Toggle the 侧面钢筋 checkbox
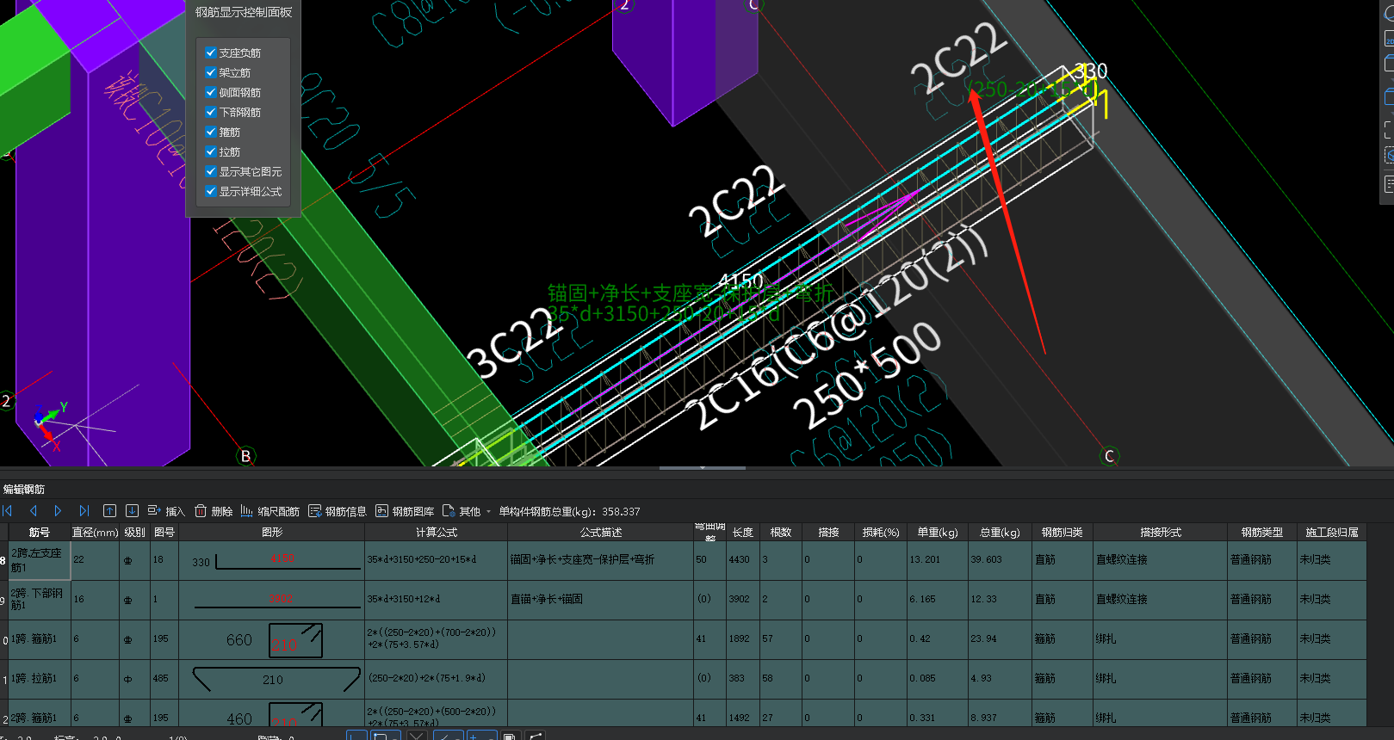 click(x=211, y=92)
